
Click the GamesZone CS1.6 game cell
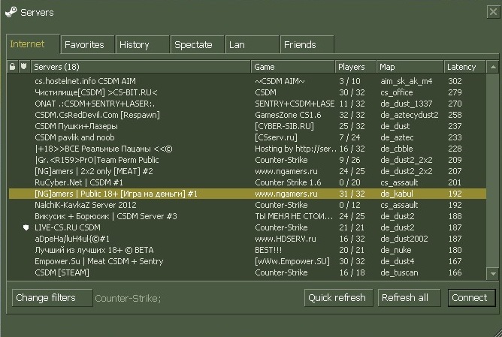pos(288,115)
